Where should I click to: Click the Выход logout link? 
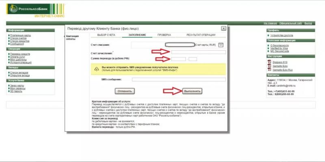pyautogui.click(x=308, y=23)
